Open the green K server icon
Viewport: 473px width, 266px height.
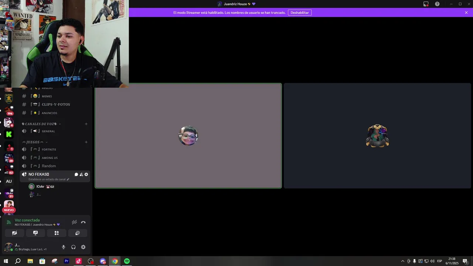click(9, 134)
